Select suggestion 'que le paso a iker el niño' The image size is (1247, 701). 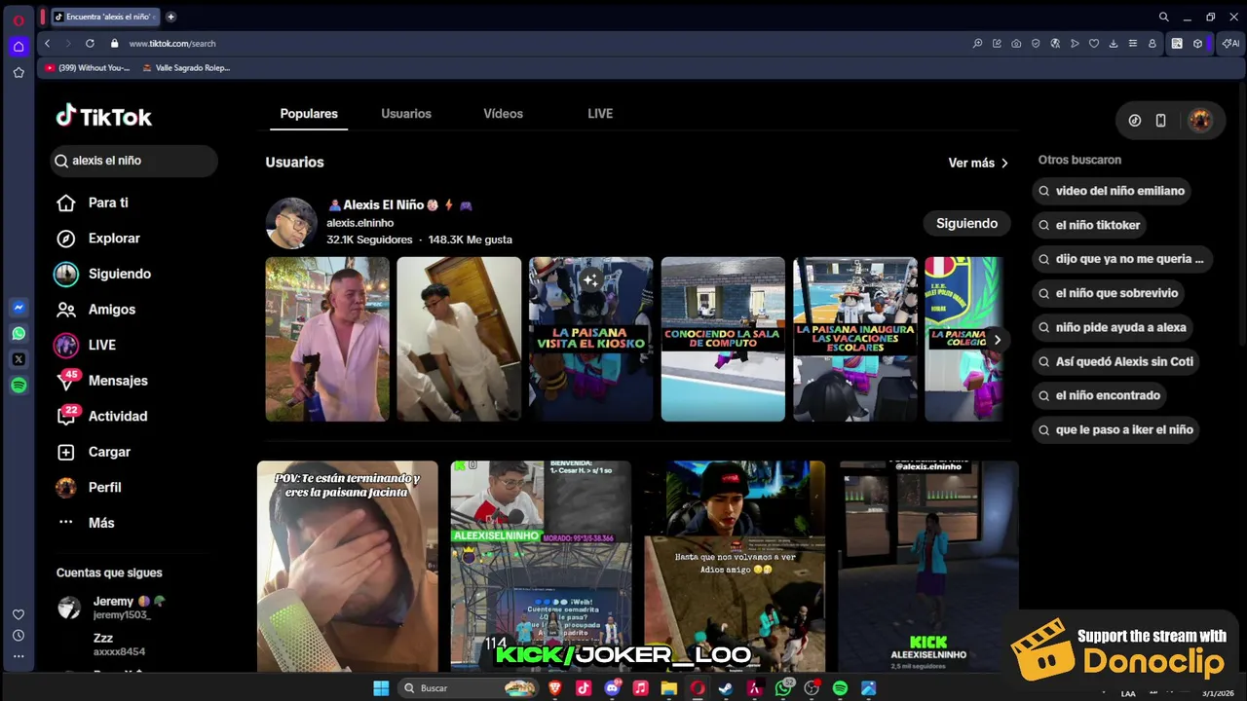[1115, 429]
